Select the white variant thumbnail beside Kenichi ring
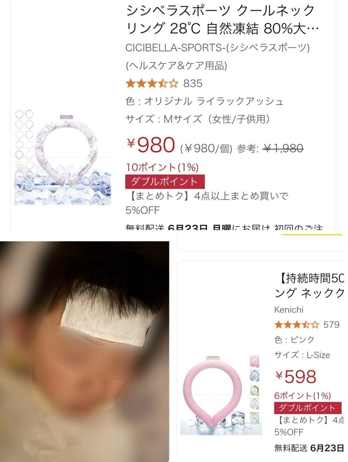 pyautogui.click(x=255, y=404)
